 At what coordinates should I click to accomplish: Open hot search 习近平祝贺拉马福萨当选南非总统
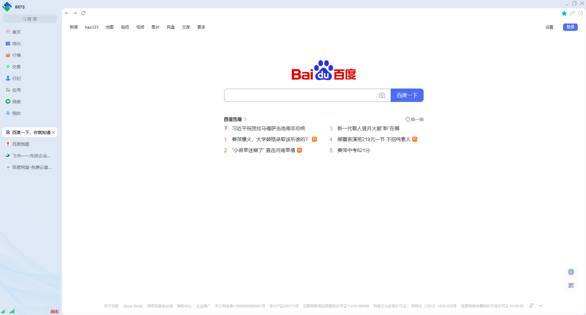269,129
